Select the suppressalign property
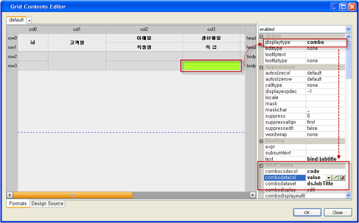Image resolution: width=359 pixels, height=223 pixels. pyautogui.click(x=304, y=122)
